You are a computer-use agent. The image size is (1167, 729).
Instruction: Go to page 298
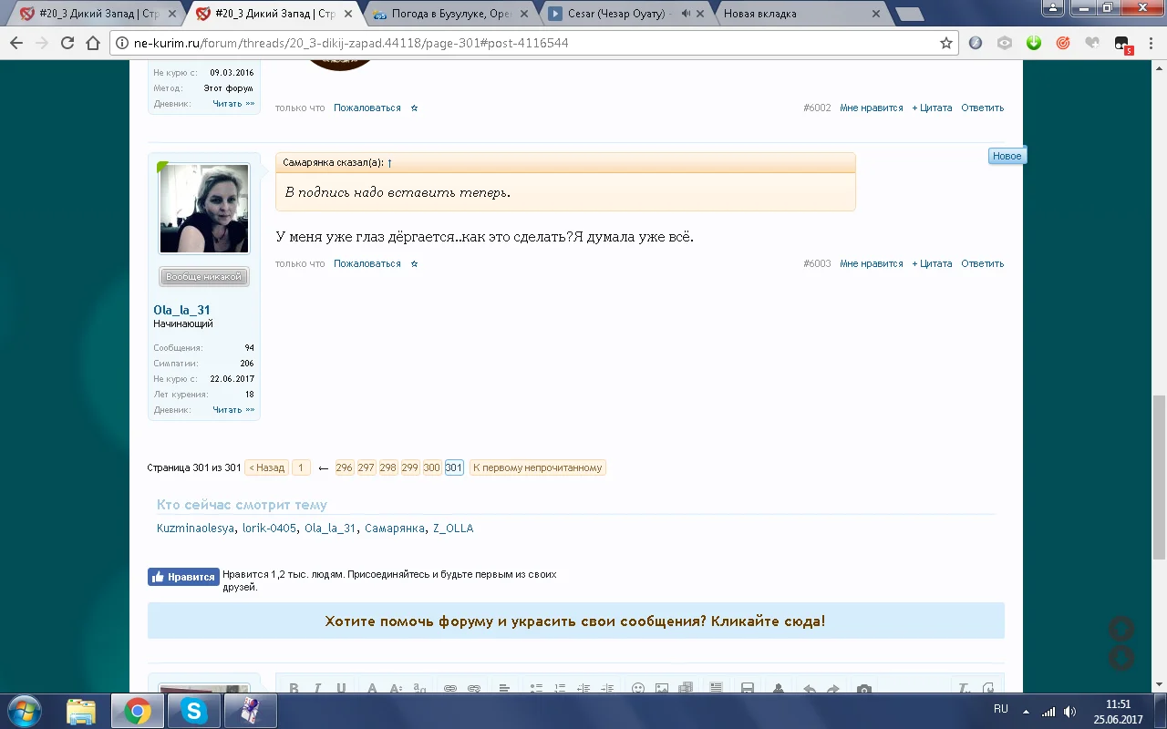click(x=388, y=467)
